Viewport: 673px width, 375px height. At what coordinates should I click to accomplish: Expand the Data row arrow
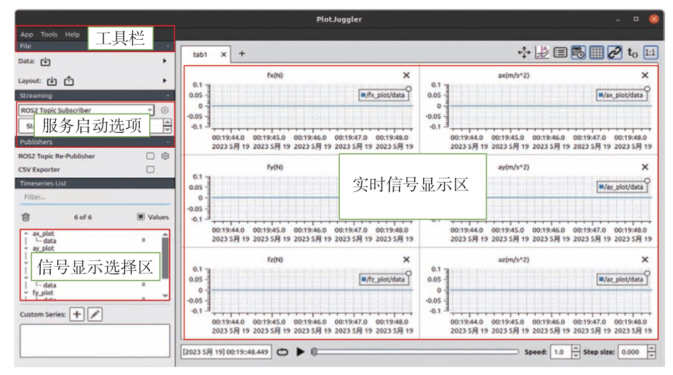(164, 61)
